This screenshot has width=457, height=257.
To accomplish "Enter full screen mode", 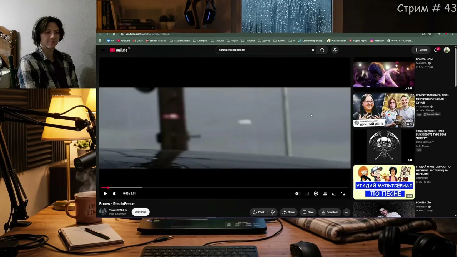I will point(343,193).
